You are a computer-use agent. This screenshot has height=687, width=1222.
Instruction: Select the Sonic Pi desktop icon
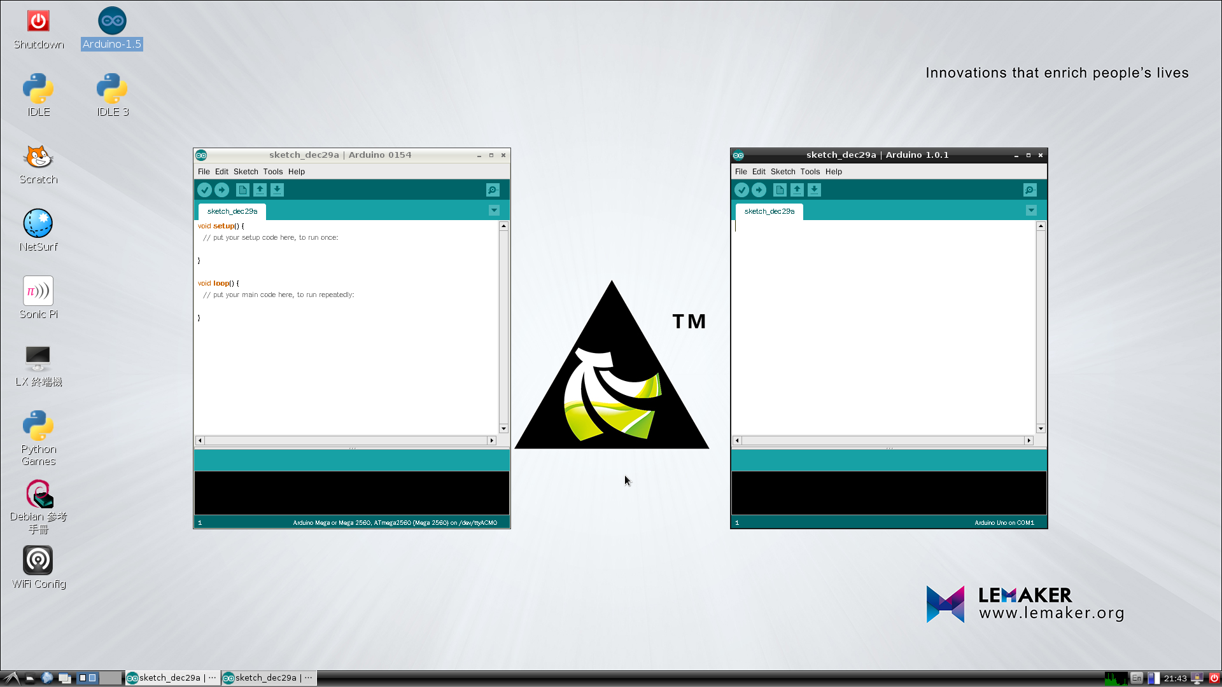coord(38,298)
